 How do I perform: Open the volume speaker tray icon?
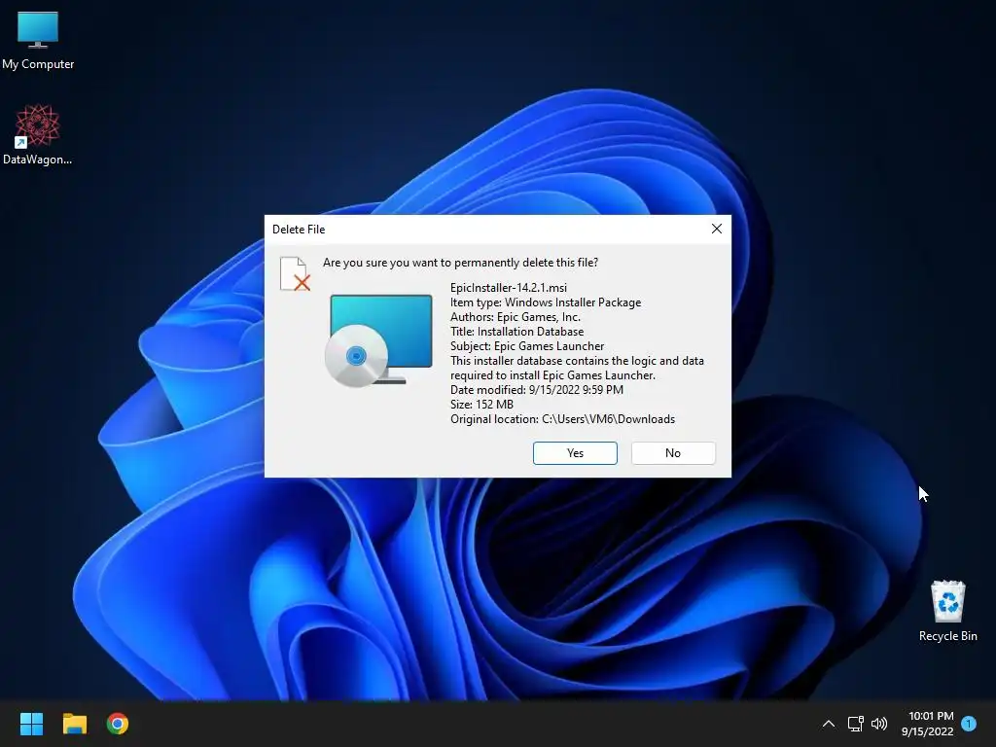click(x=879, y=724)
